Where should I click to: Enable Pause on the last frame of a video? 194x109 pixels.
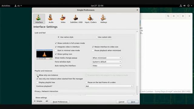coord(100,82)
